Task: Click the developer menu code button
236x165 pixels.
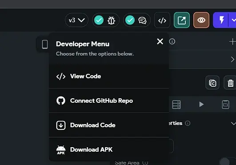Action: point(162,20)
